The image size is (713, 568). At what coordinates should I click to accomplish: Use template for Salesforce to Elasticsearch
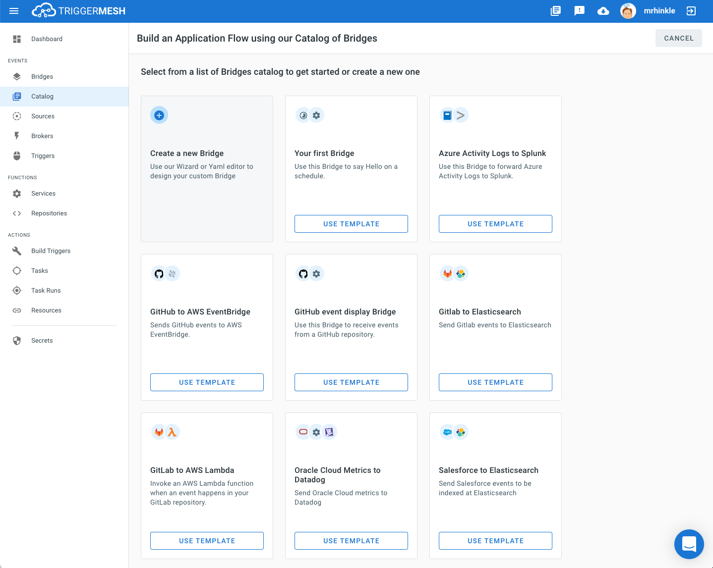(x=495, y=541)
